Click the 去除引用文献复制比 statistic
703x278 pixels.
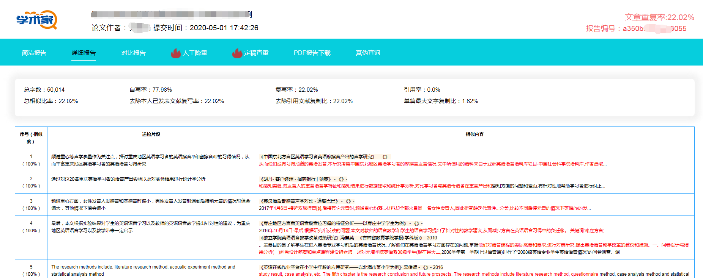314,101
